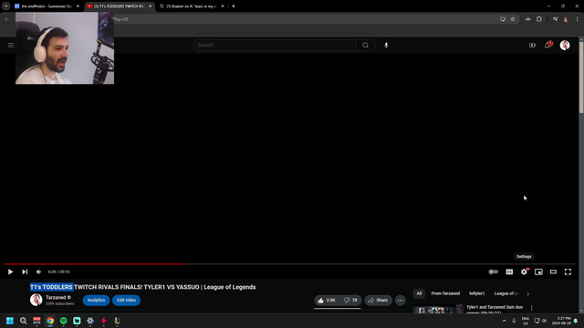Start voice search with microphone icon

coord(386,45)
